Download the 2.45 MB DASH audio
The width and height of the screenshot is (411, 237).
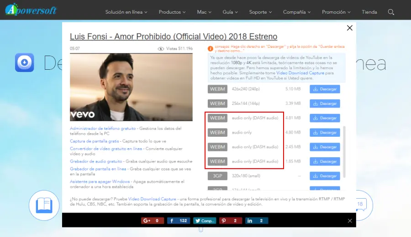325,147
